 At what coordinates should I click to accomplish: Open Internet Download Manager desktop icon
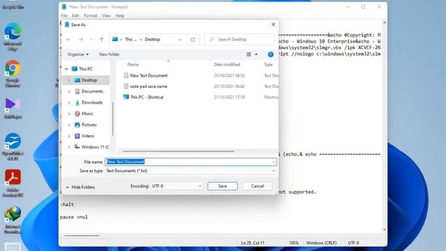13,220
